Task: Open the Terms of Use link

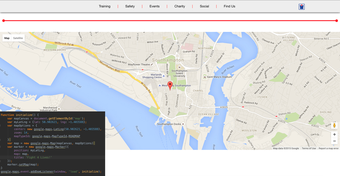Action: click(309, 148)
